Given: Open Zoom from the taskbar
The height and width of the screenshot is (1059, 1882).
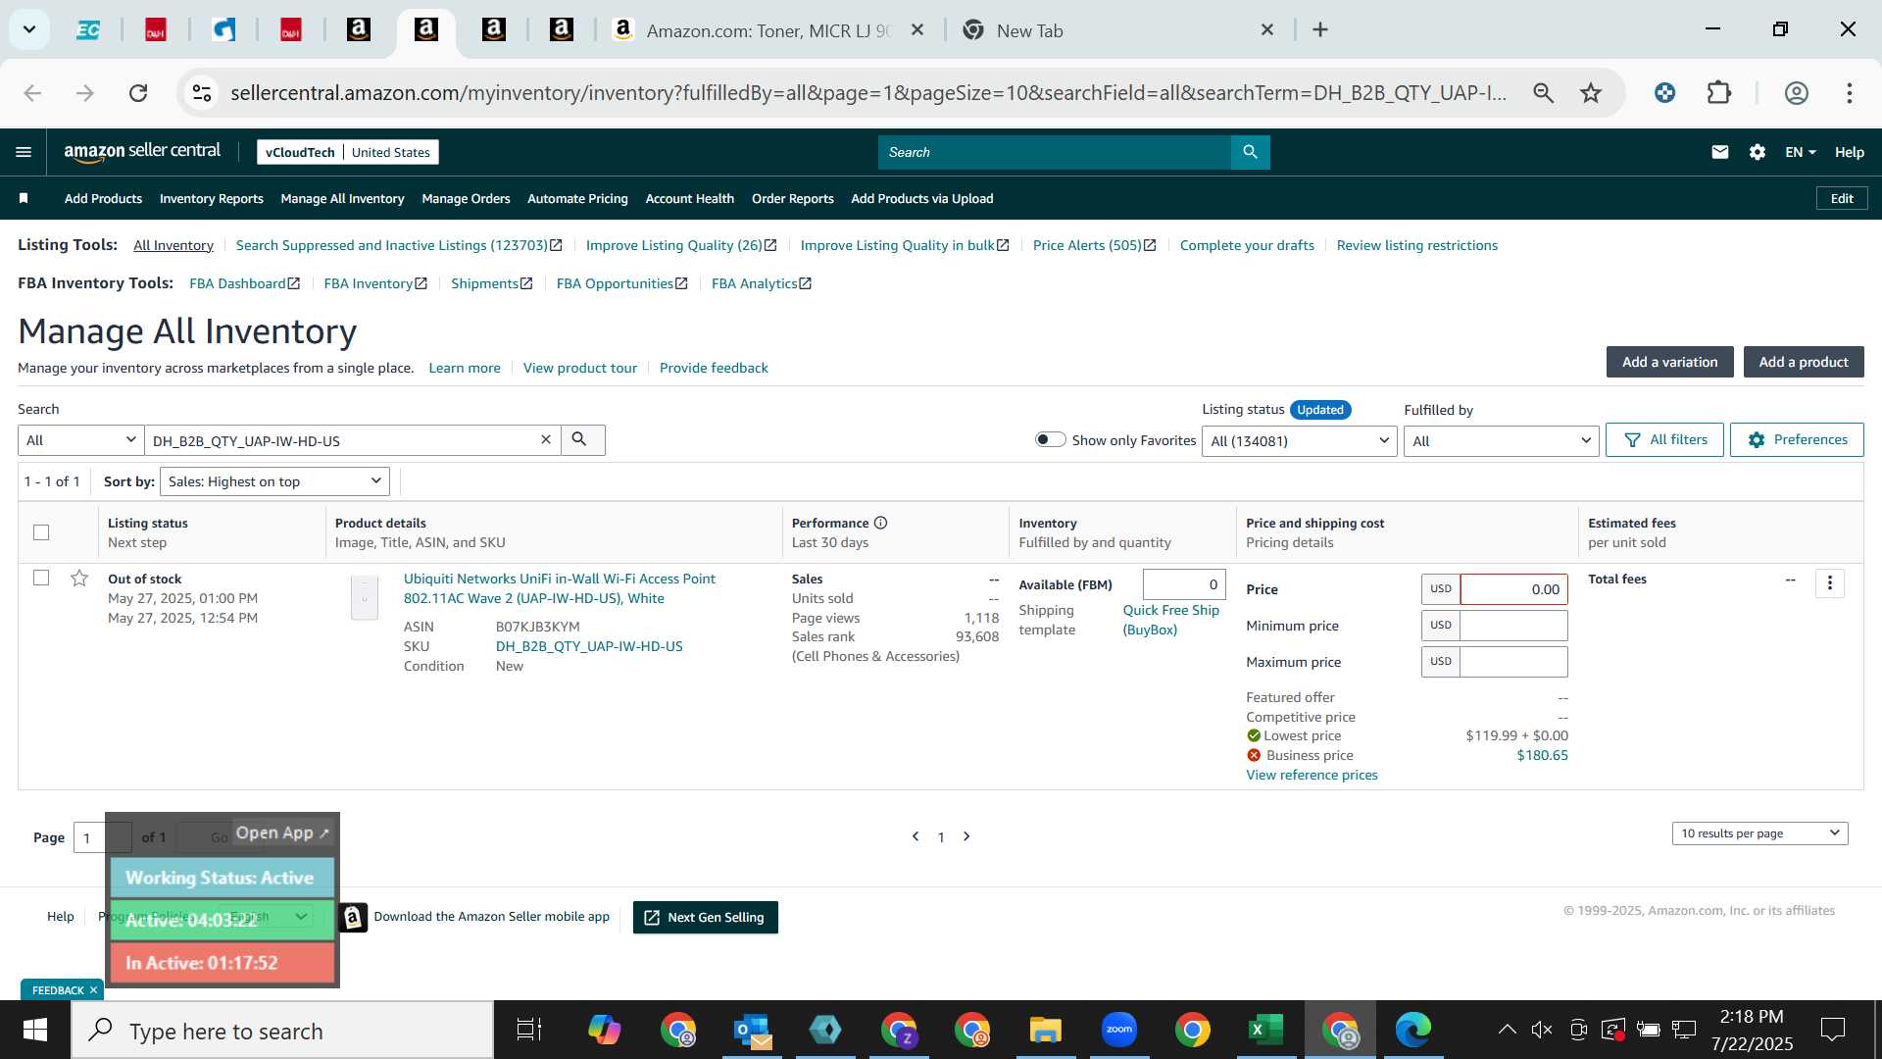Looking at the screenshot, I should [1118, 1030].
